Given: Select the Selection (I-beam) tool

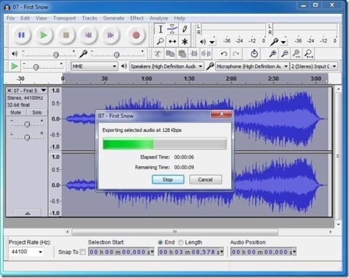Looking at the screenshot, I should [x=161, y=29].
